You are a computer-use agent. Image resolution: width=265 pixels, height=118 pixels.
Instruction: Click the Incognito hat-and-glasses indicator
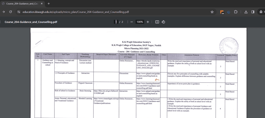pyautogui.click(x=261, y=12)
